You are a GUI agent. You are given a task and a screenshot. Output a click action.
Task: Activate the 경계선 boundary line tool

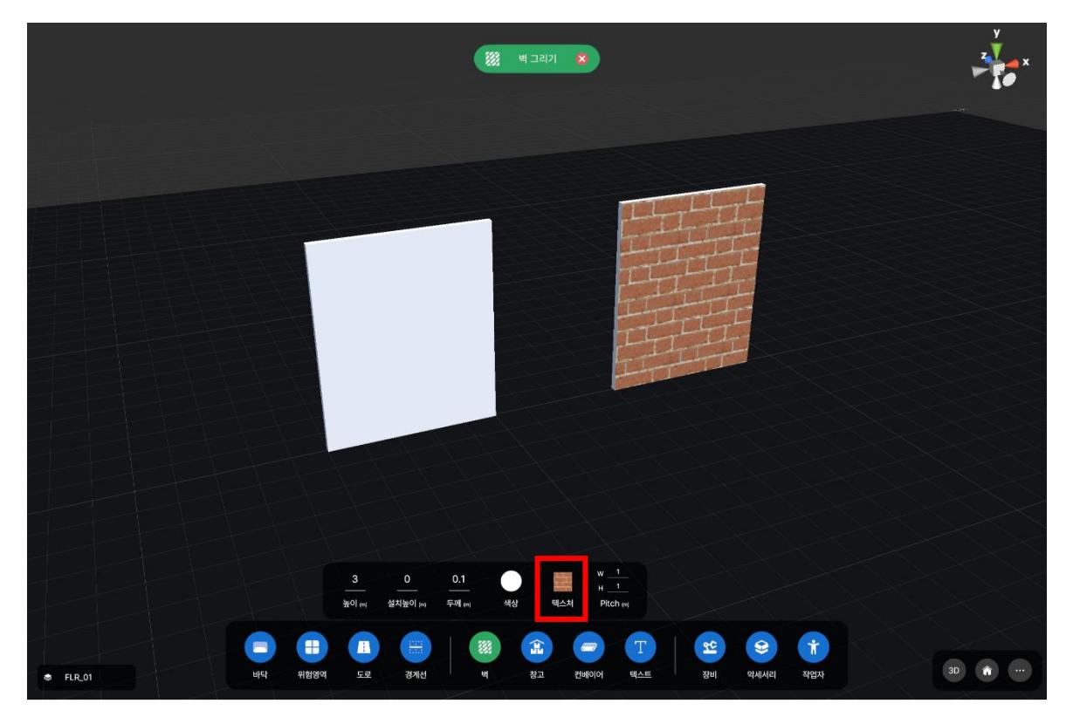coord(415,646)
